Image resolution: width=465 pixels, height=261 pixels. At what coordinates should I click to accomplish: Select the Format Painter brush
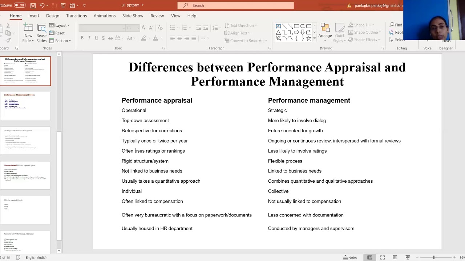click(x=8, y=40)
